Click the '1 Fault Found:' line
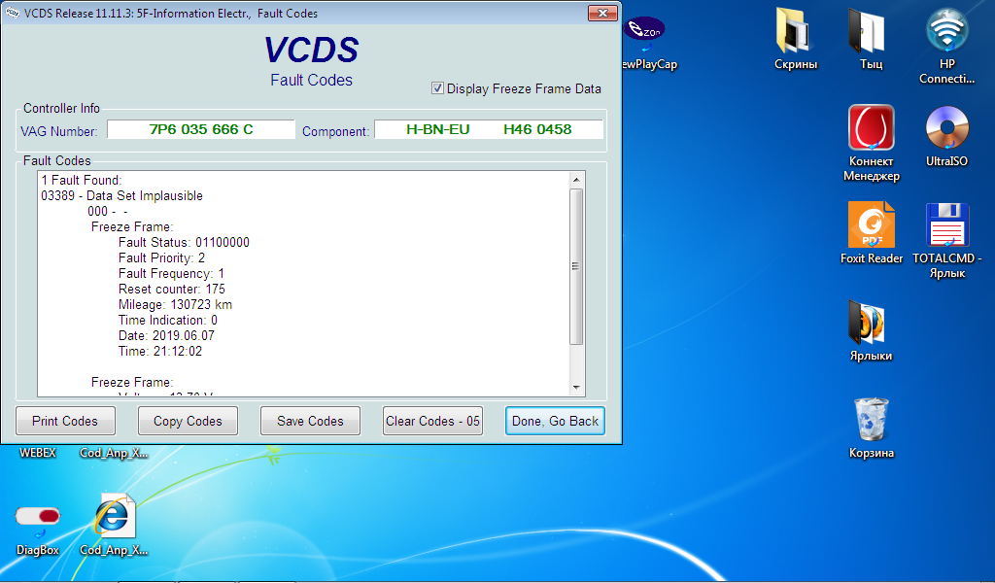995x583 pixels. [82, 180]
